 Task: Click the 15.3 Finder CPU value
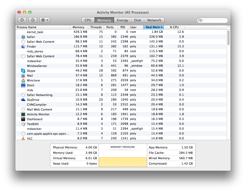point(180,47)
